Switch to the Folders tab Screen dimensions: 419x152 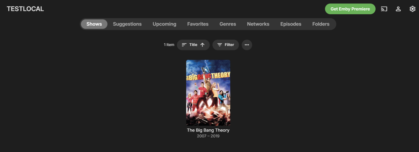click(321, 24)
